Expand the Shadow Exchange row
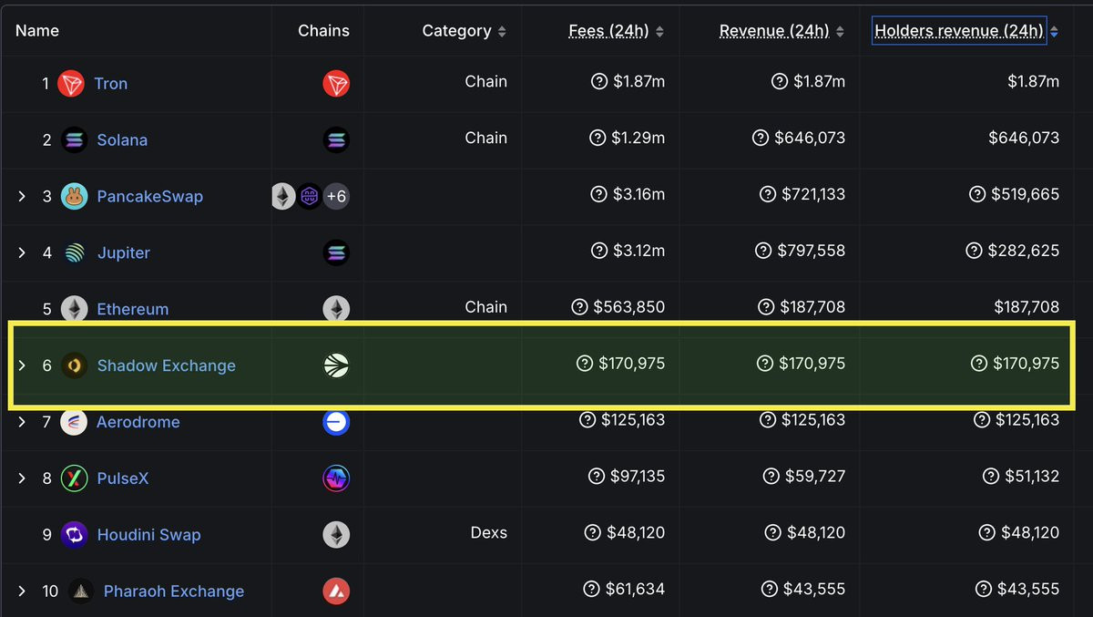The height and width of the screenshot is (617, 1093). [22, 365]
